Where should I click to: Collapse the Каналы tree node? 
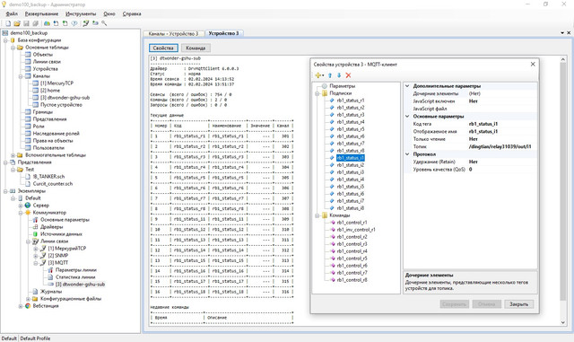coord(21,76)
